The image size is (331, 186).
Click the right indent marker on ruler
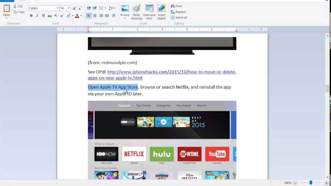(x=236, y=30)
